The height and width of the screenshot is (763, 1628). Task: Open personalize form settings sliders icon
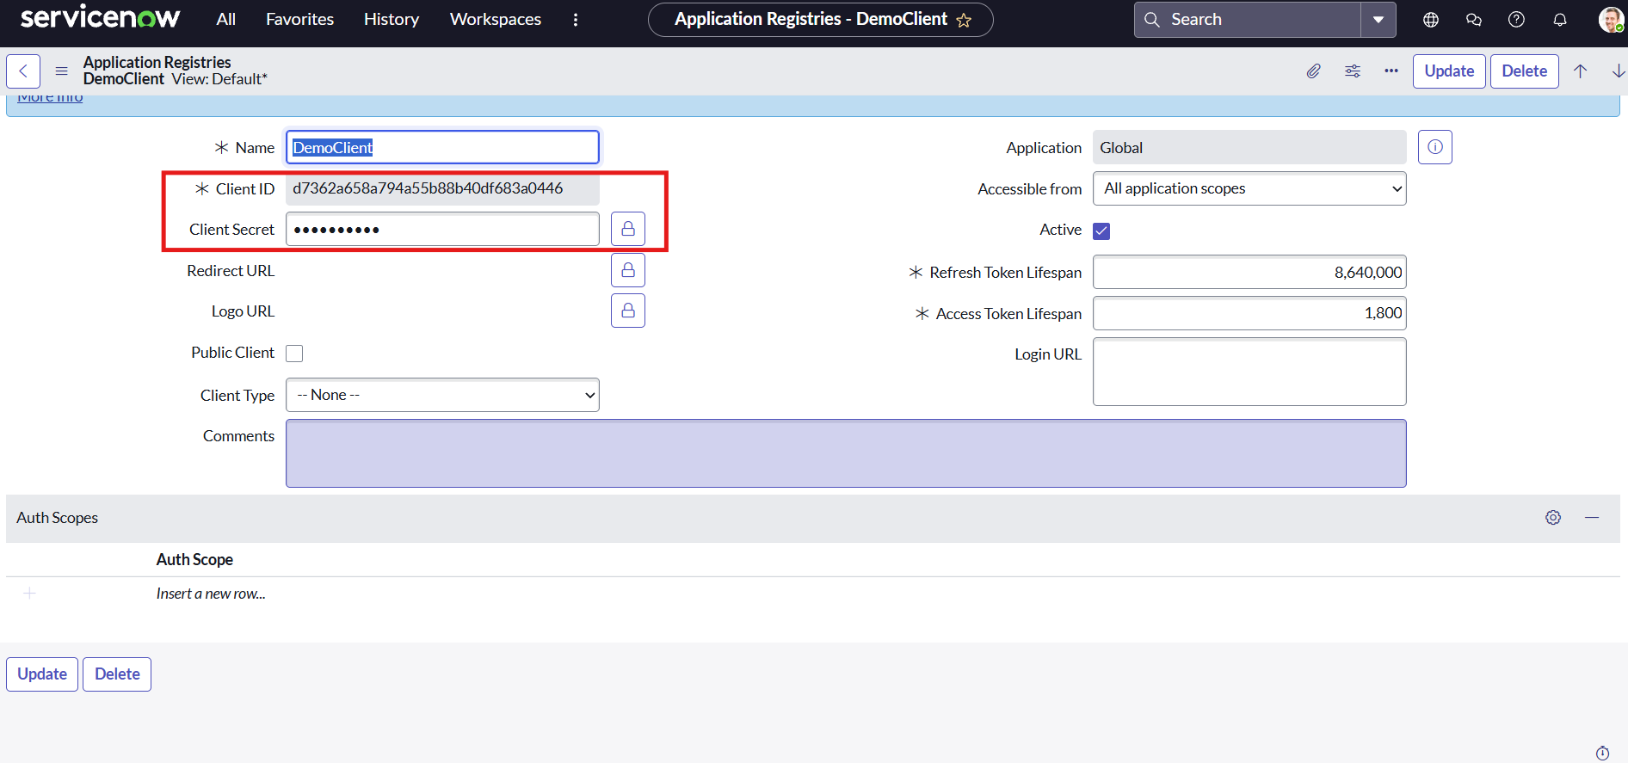click(x=1353, y=71)
